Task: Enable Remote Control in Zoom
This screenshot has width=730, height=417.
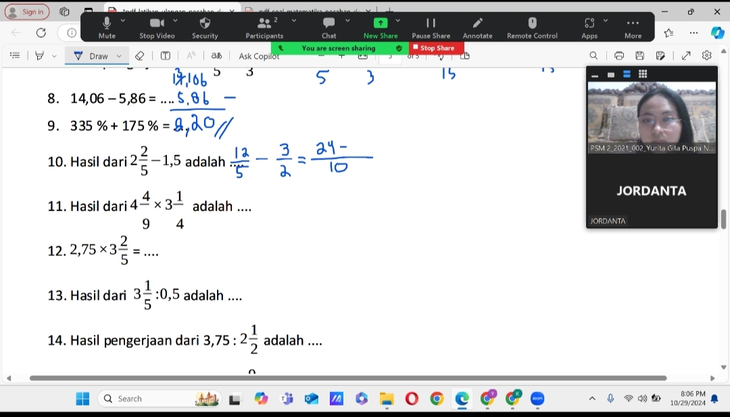Action: click(532, 28)
